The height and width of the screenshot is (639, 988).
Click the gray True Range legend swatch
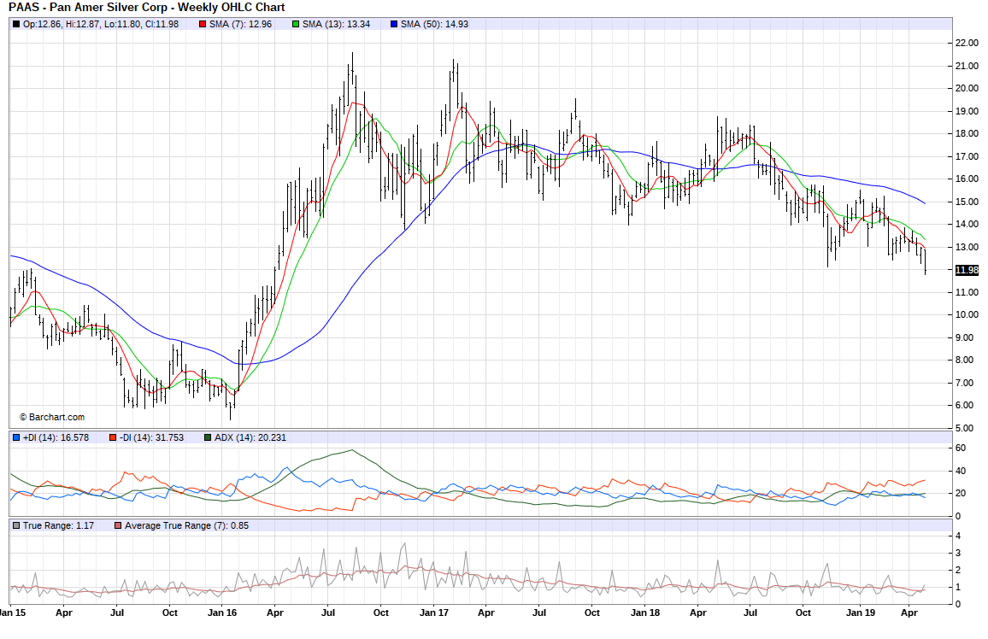click(x=16, y=525)
